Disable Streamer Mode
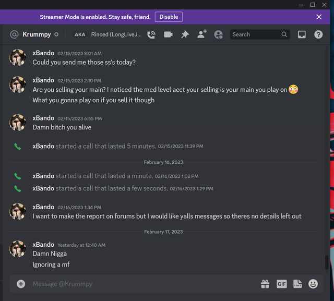This screenshot has height=301, width=334. pyautogui.click(x=169, y=17)
